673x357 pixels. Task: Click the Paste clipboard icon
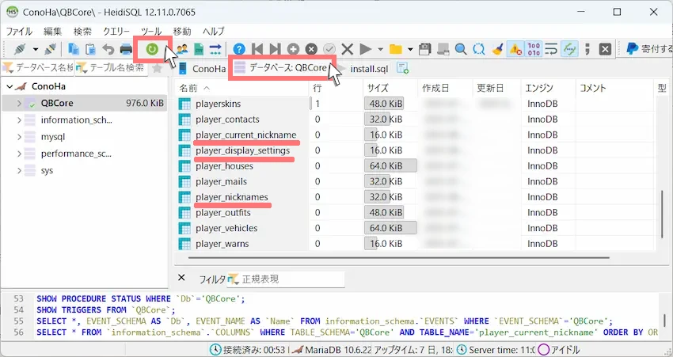[90, 49]
